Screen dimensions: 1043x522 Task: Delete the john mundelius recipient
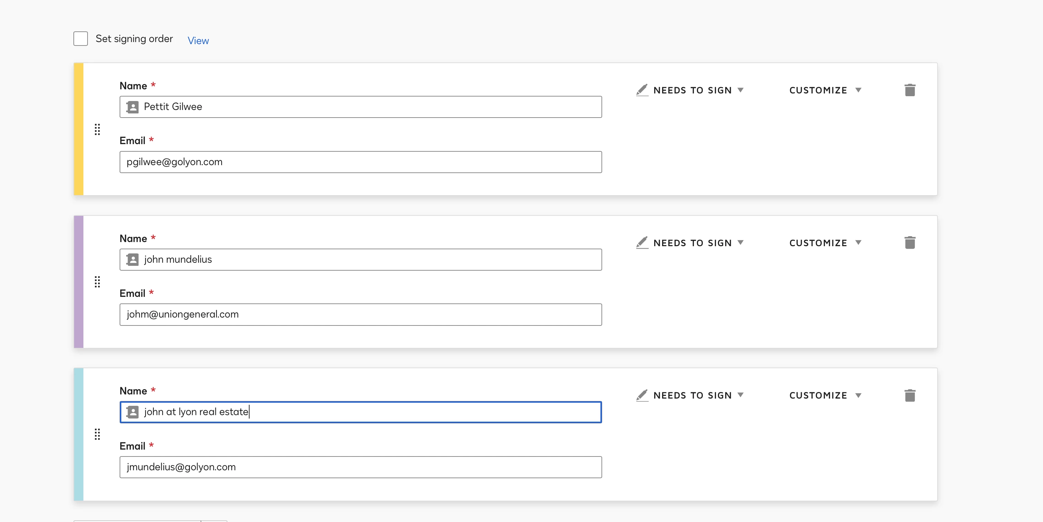click(909, 243)
